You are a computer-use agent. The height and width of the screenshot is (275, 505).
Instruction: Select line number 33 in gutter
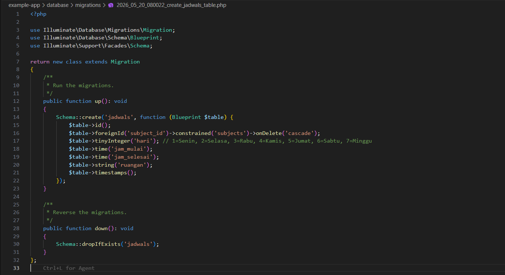point(16,268)
